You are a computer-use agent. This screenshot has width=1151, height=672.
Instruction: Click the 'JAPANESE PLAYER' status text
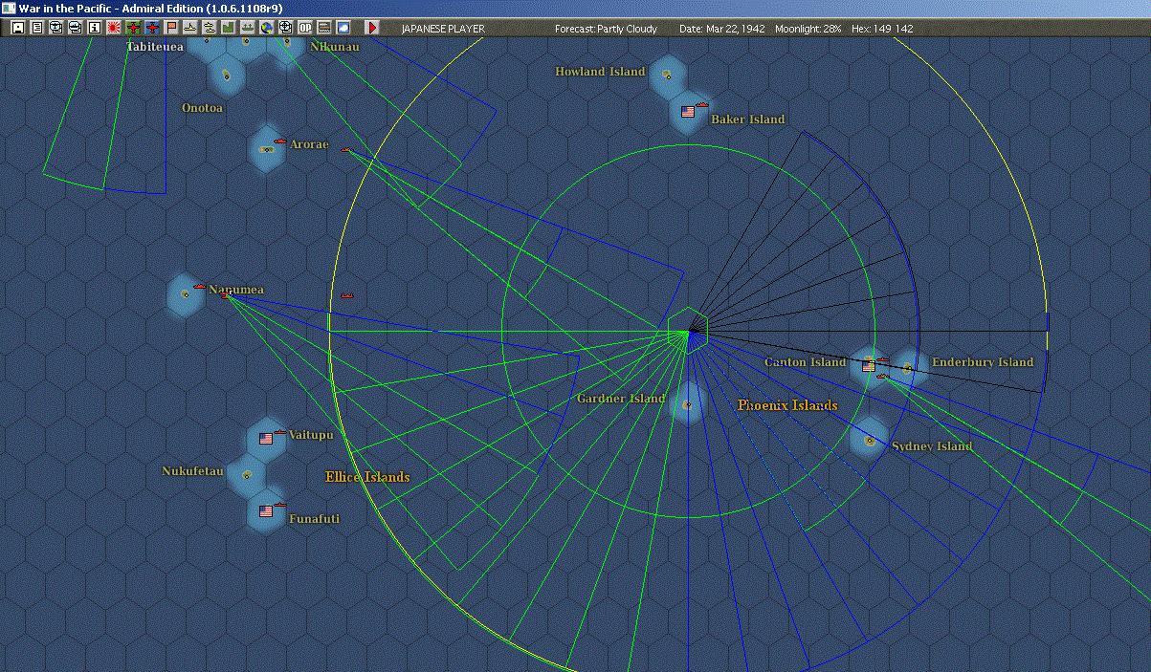pos(443,29)
